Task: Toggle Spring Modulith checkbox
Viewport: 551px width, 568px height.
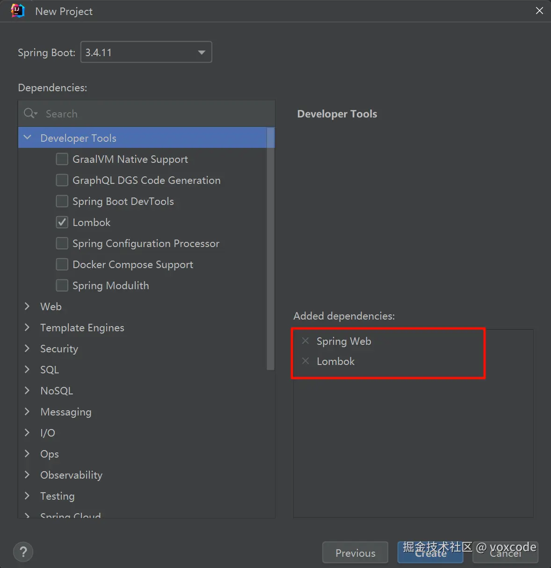Action: 62,285
